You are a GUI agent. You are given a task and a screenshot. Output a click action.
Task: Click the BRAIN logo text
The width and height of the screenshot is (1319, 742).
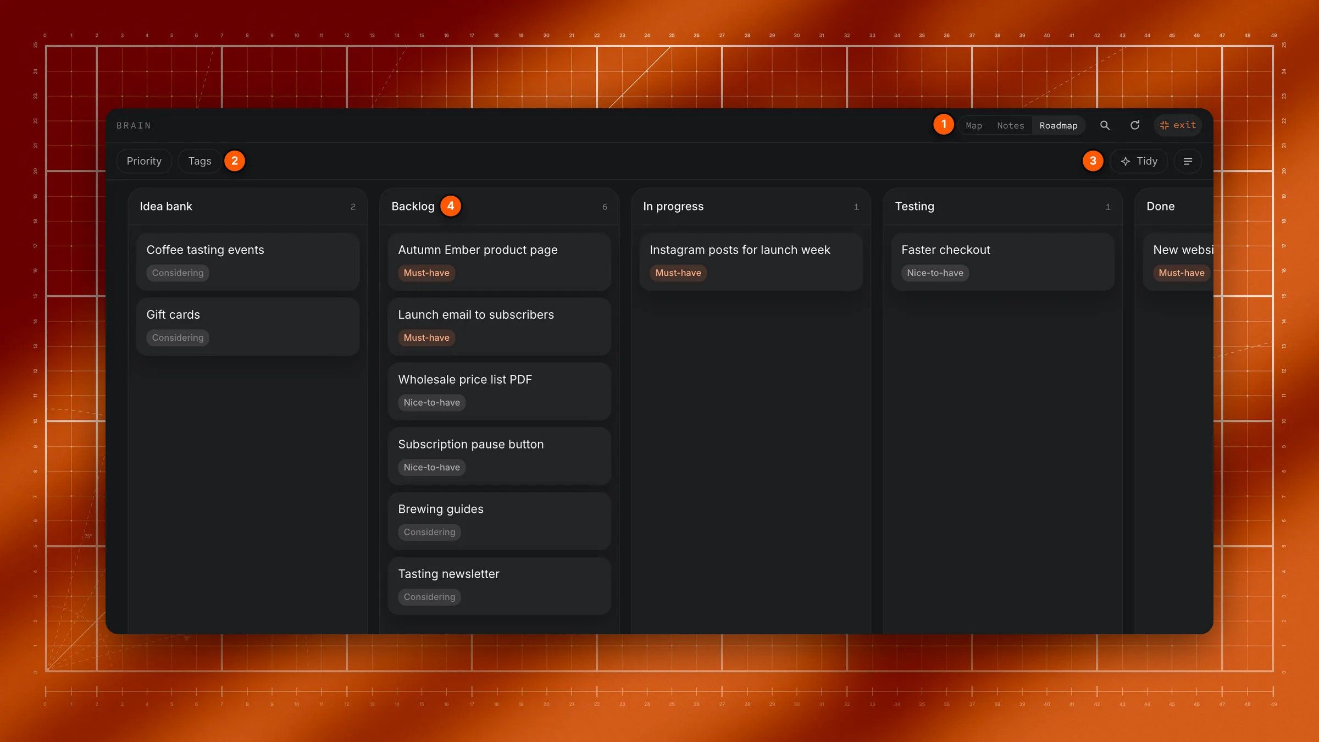134,125
